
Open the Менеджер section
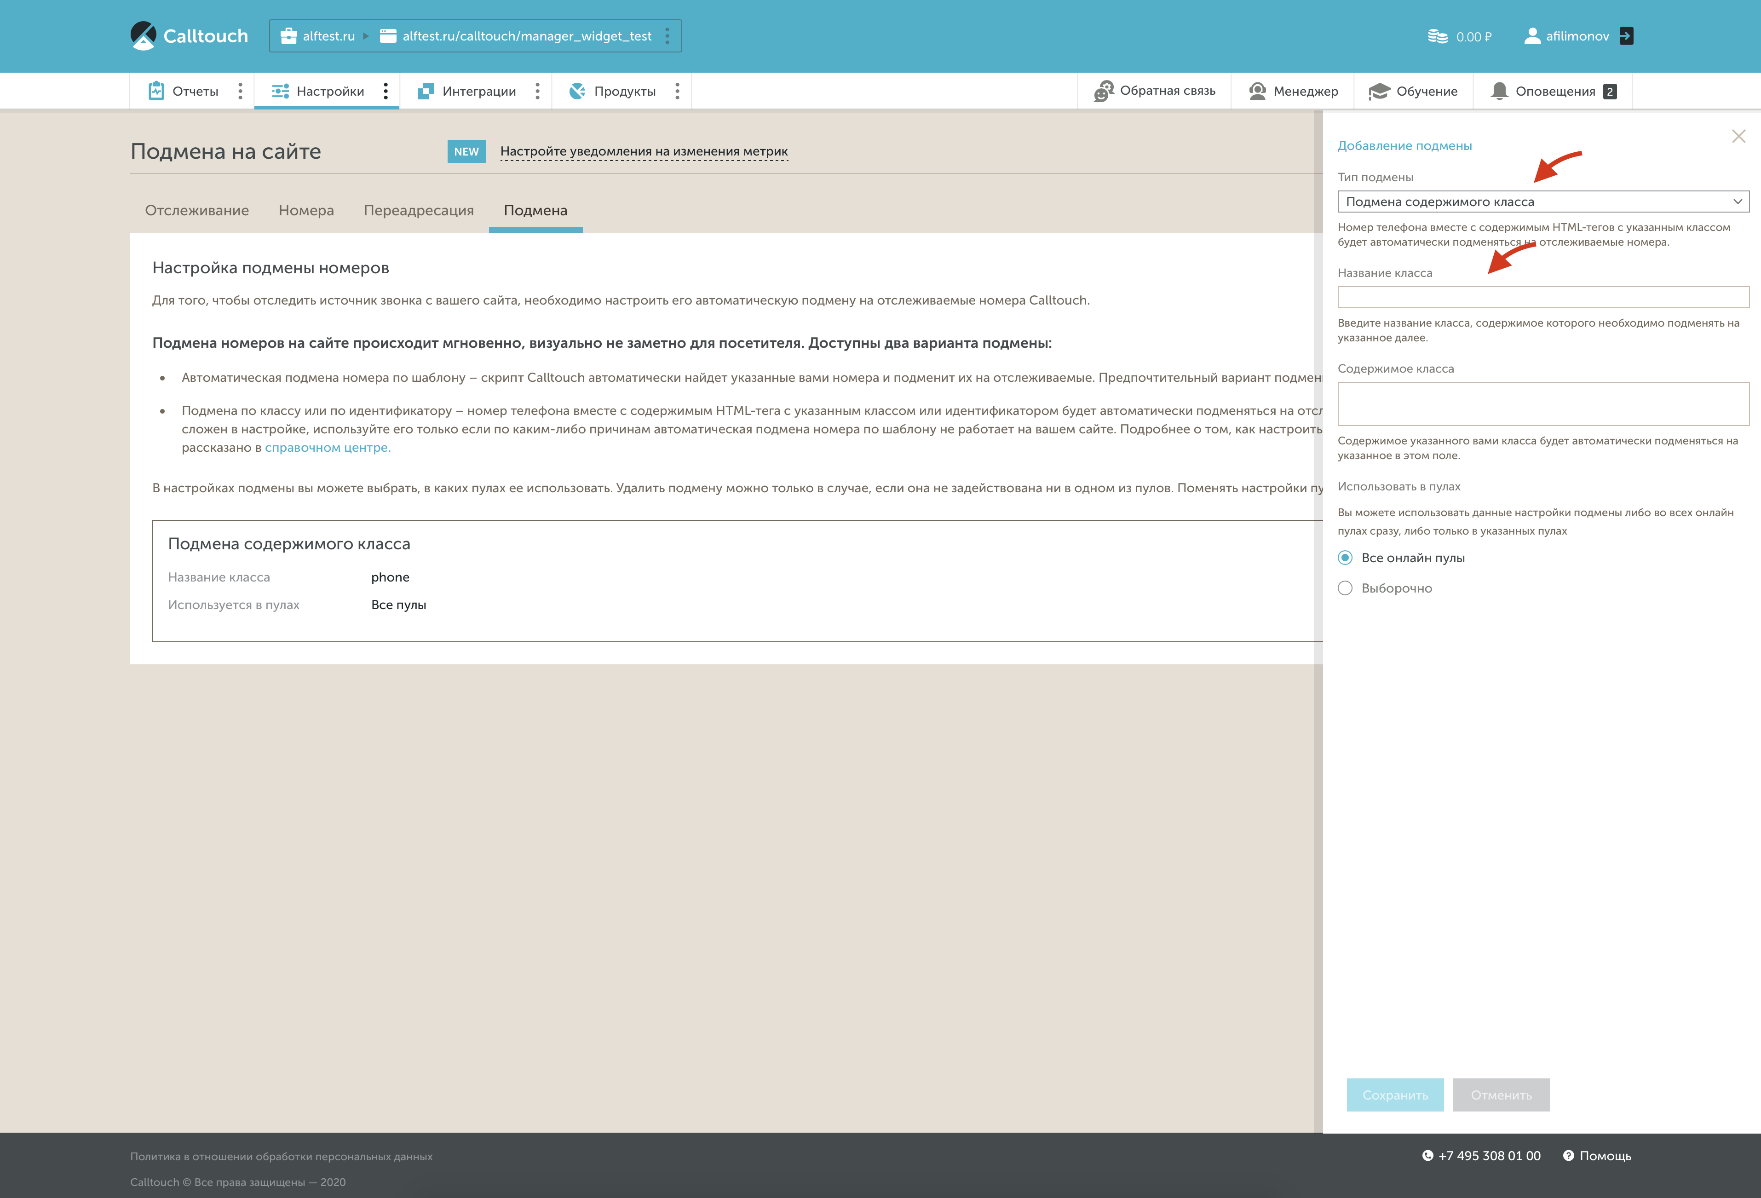[x=1293, y=91]
